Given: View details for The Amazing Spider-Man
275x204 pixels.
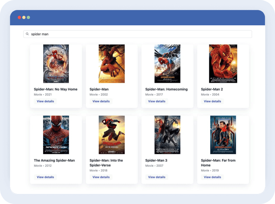Looking at the screenshot, I should pos(45,177).
